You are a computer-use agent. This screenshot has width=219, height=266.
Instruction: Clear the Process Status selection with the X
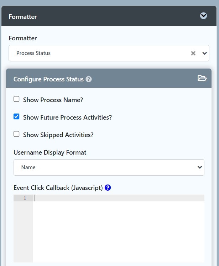[x=193, y=53]
